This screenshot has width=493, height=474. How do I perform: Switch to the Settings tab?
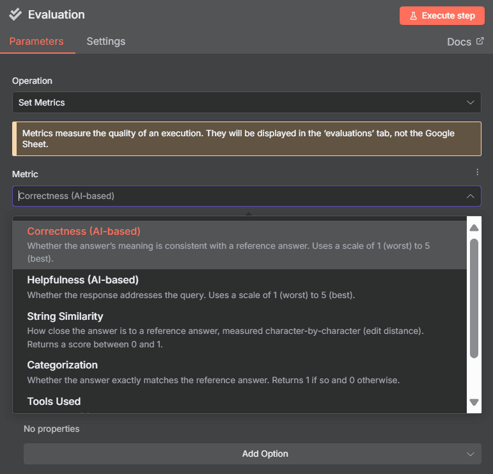click(106, 41)
